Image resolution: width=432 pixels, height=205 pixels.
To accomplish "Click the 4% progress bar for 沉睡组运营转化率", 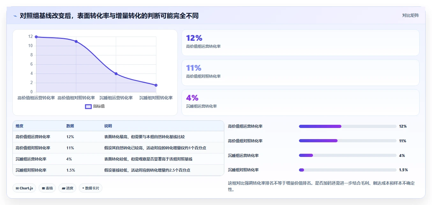I will 347,155.
